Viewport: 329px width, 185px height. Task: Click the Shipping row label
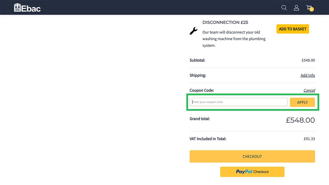tap(198, 75)
